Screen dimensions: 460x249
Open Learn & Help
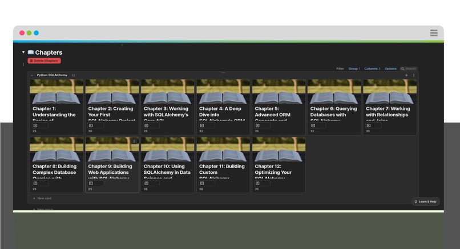click(425, 202)
